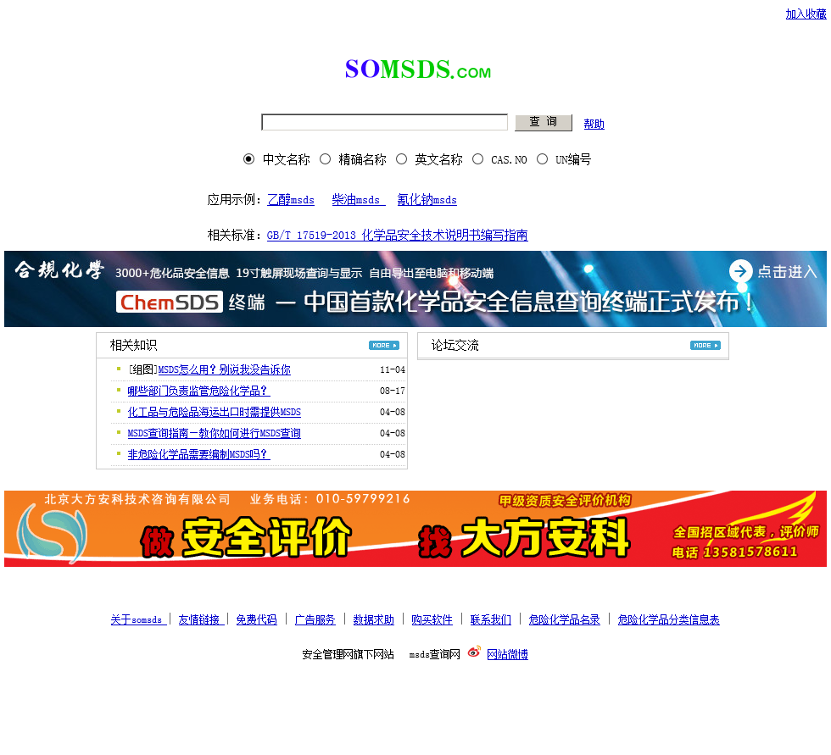831x755 pixels.
Task: Click the 相关知识 panel heading
Action: coord(134,345)
